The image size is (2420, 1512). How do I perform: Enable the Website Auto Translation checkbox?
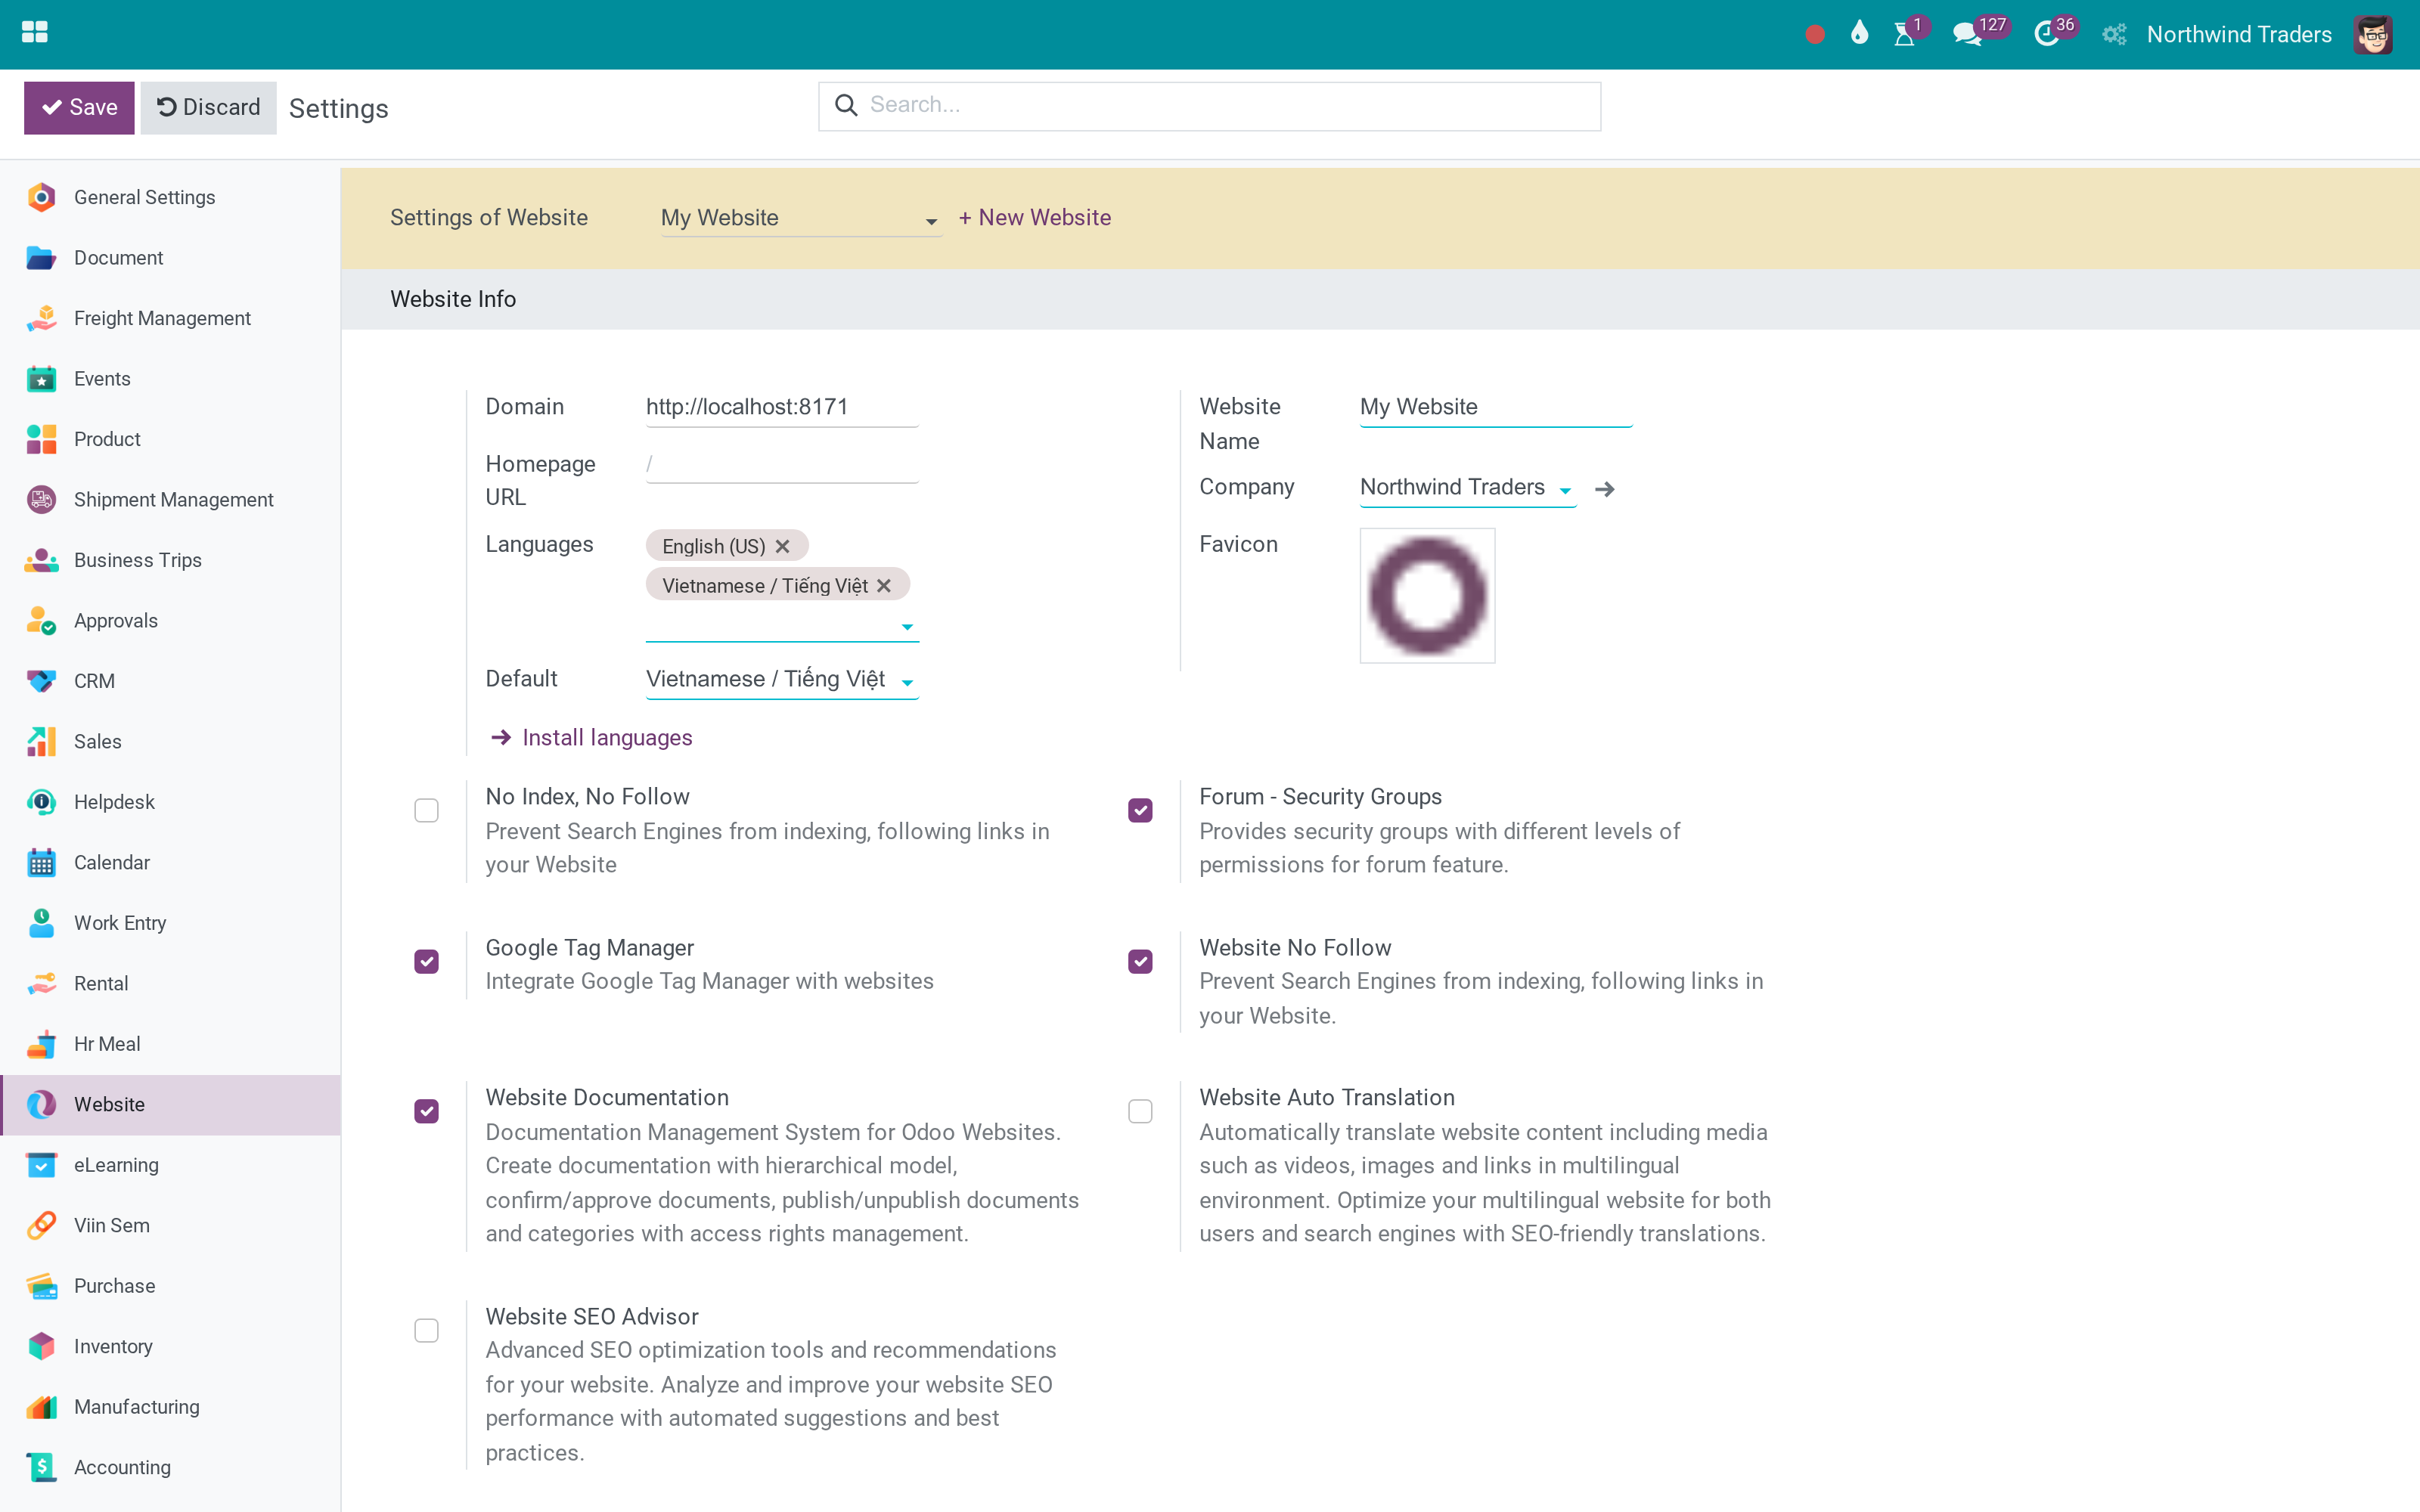coord(1140,1112)
